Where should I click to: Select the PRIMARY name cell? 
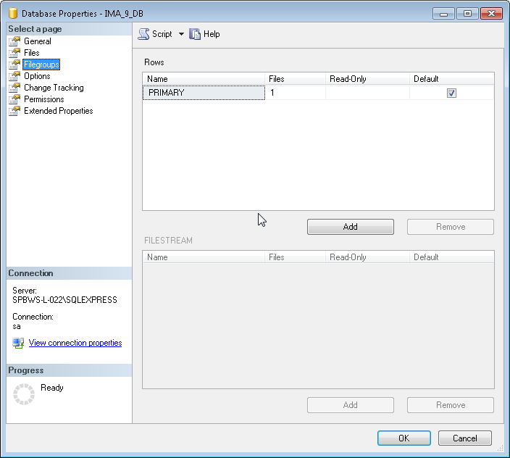(x=204, y=93)
